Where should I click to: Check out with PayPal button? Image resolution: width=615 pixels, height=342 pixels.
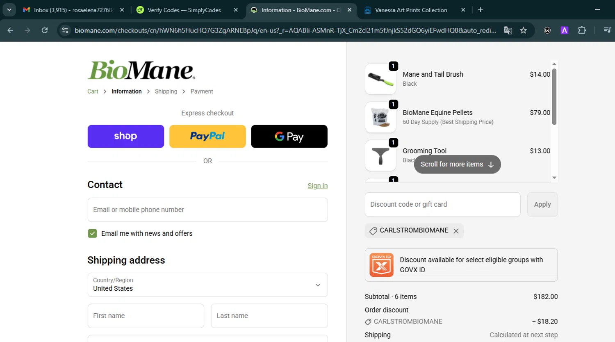207,137
